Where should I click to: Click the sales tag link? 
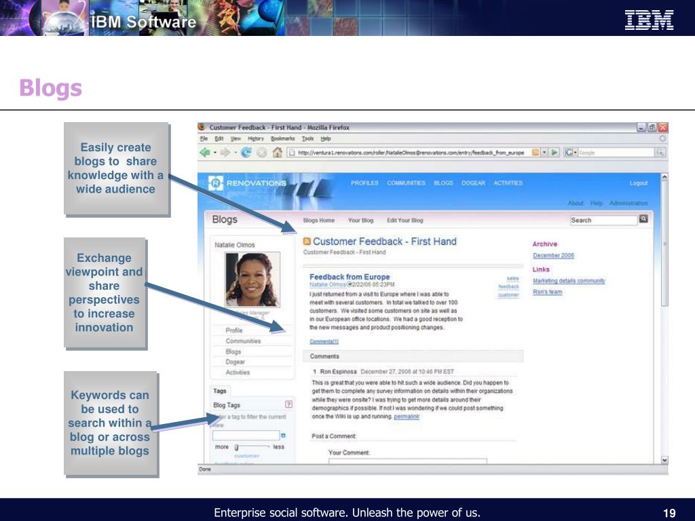click(513, 279)
